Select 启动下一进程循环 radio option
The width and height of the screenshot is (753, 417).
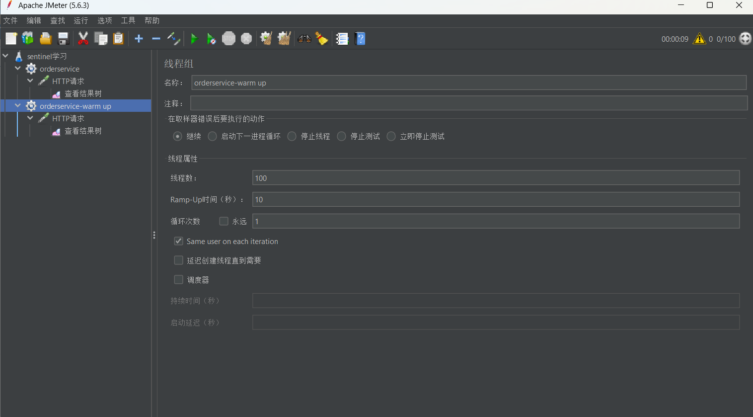[x=212, y=136]
